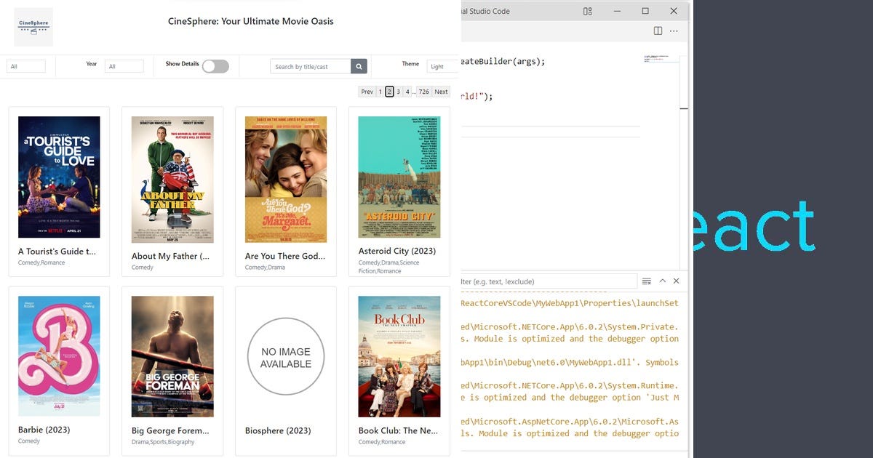Open the genre filter dropdown showing All
The height and width of the screenshot is (458, 873).
pyautogui.click(x=26, y=65)
